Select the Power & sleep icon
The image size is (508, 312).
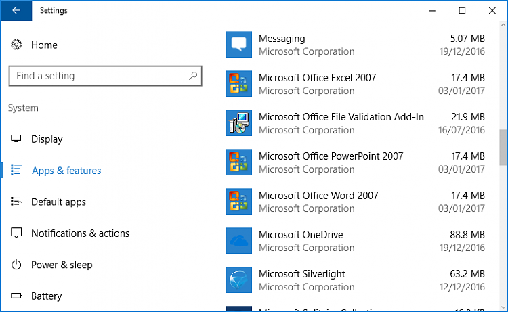[16, 265]
